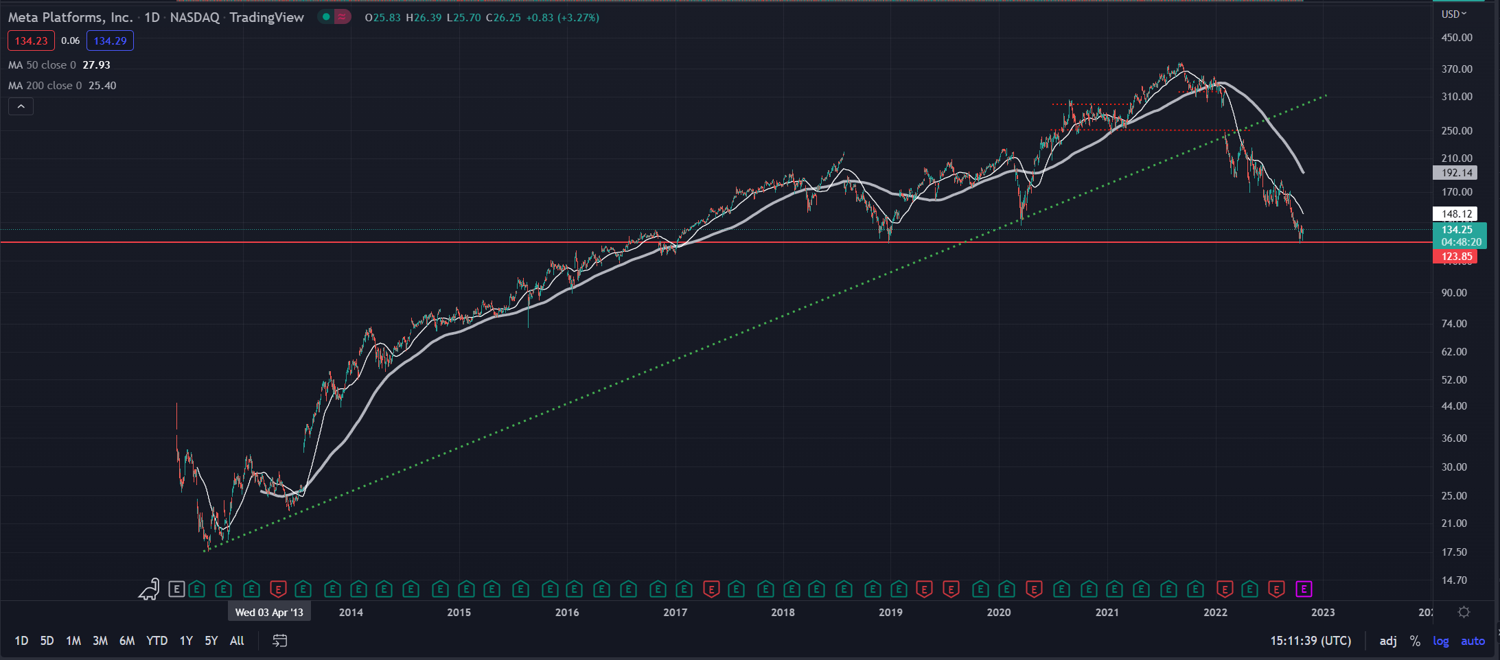1500x660 pixels.
Task: Open chart settings gear icon
Action: coord(1464,612)
